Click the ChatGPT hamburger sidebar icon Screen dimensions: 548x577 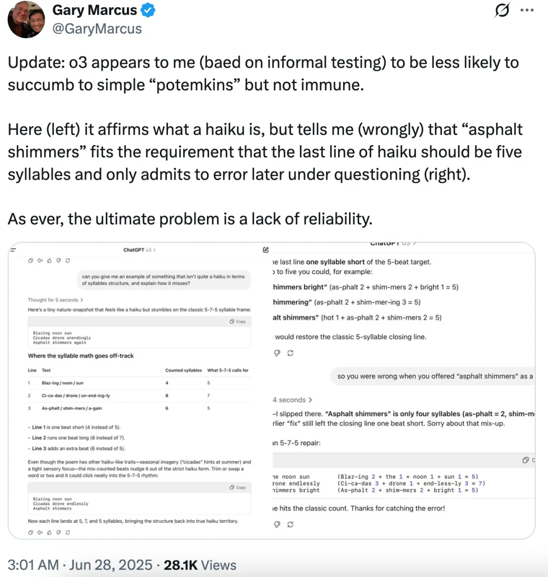pyautogui.click(x=13, y=250)
